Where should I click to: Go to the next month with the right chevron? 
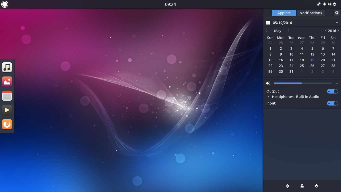pos(288,30)
